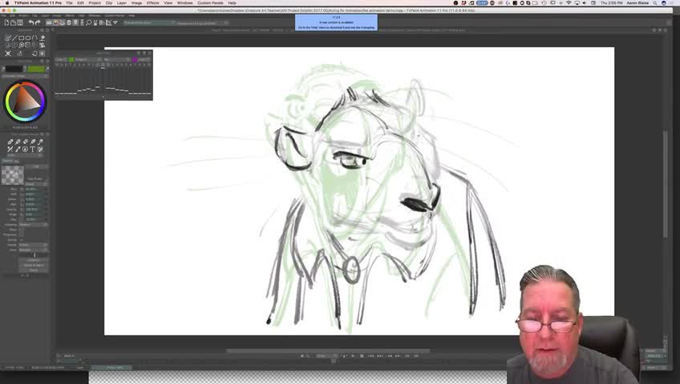Choose the second pencil brush icon
The image size is (680, 384).
point(18,142)
